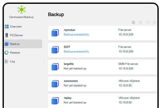Click the edit backup task icon

click(140, 22)
